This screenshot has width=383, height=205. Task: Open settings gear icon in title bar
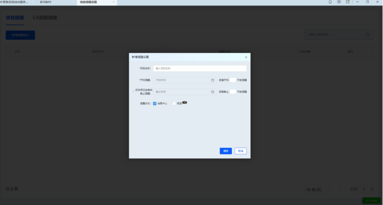click(x=339, y=2)
